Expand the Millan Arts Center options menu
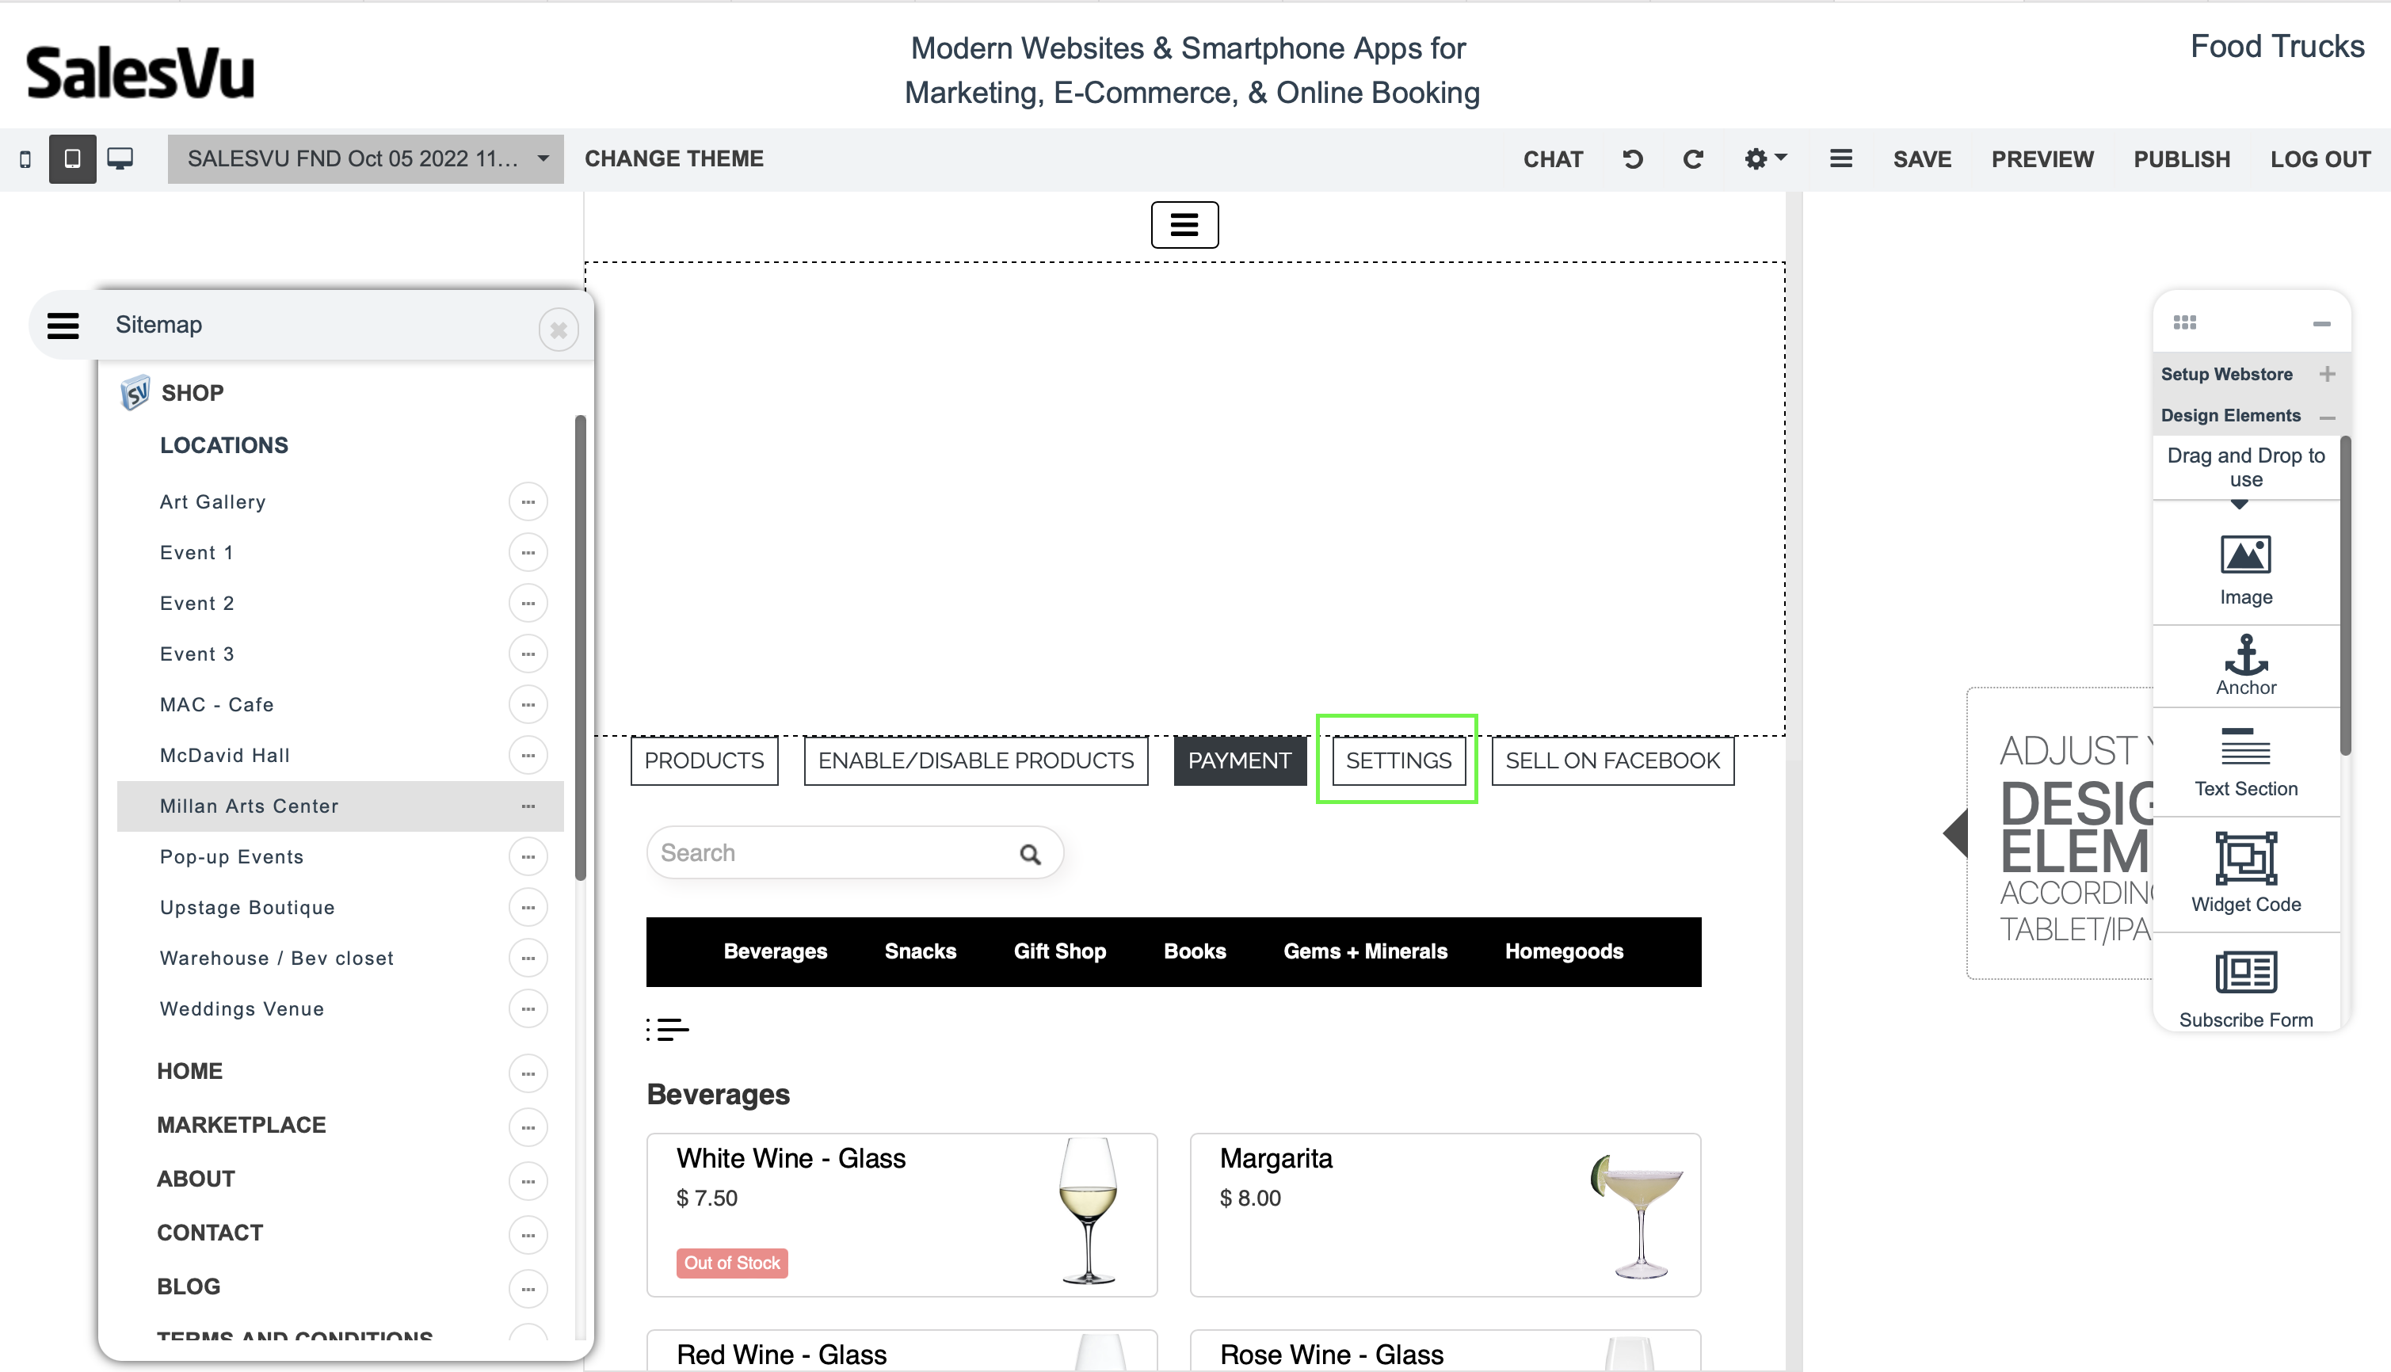The height and width of the screenshot is (1372, 2391). click(x=528, y=806)
